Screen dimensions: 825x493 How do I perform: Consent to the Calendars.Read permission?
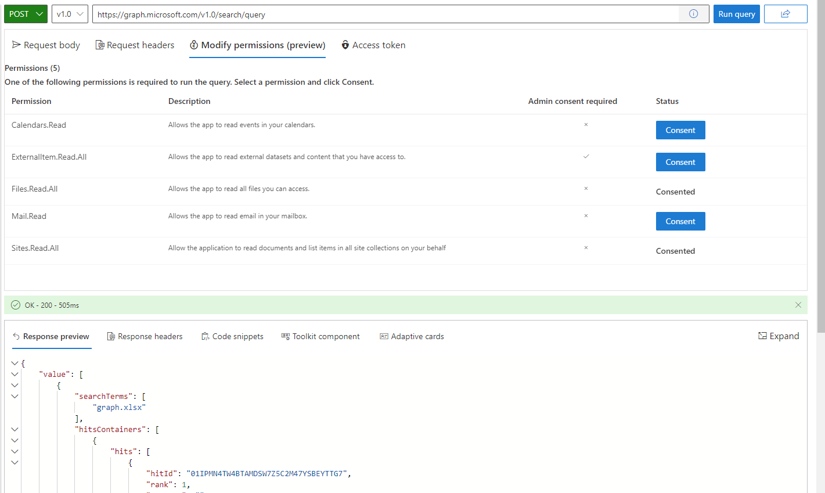pyautogui.click(x=680, y=129)
